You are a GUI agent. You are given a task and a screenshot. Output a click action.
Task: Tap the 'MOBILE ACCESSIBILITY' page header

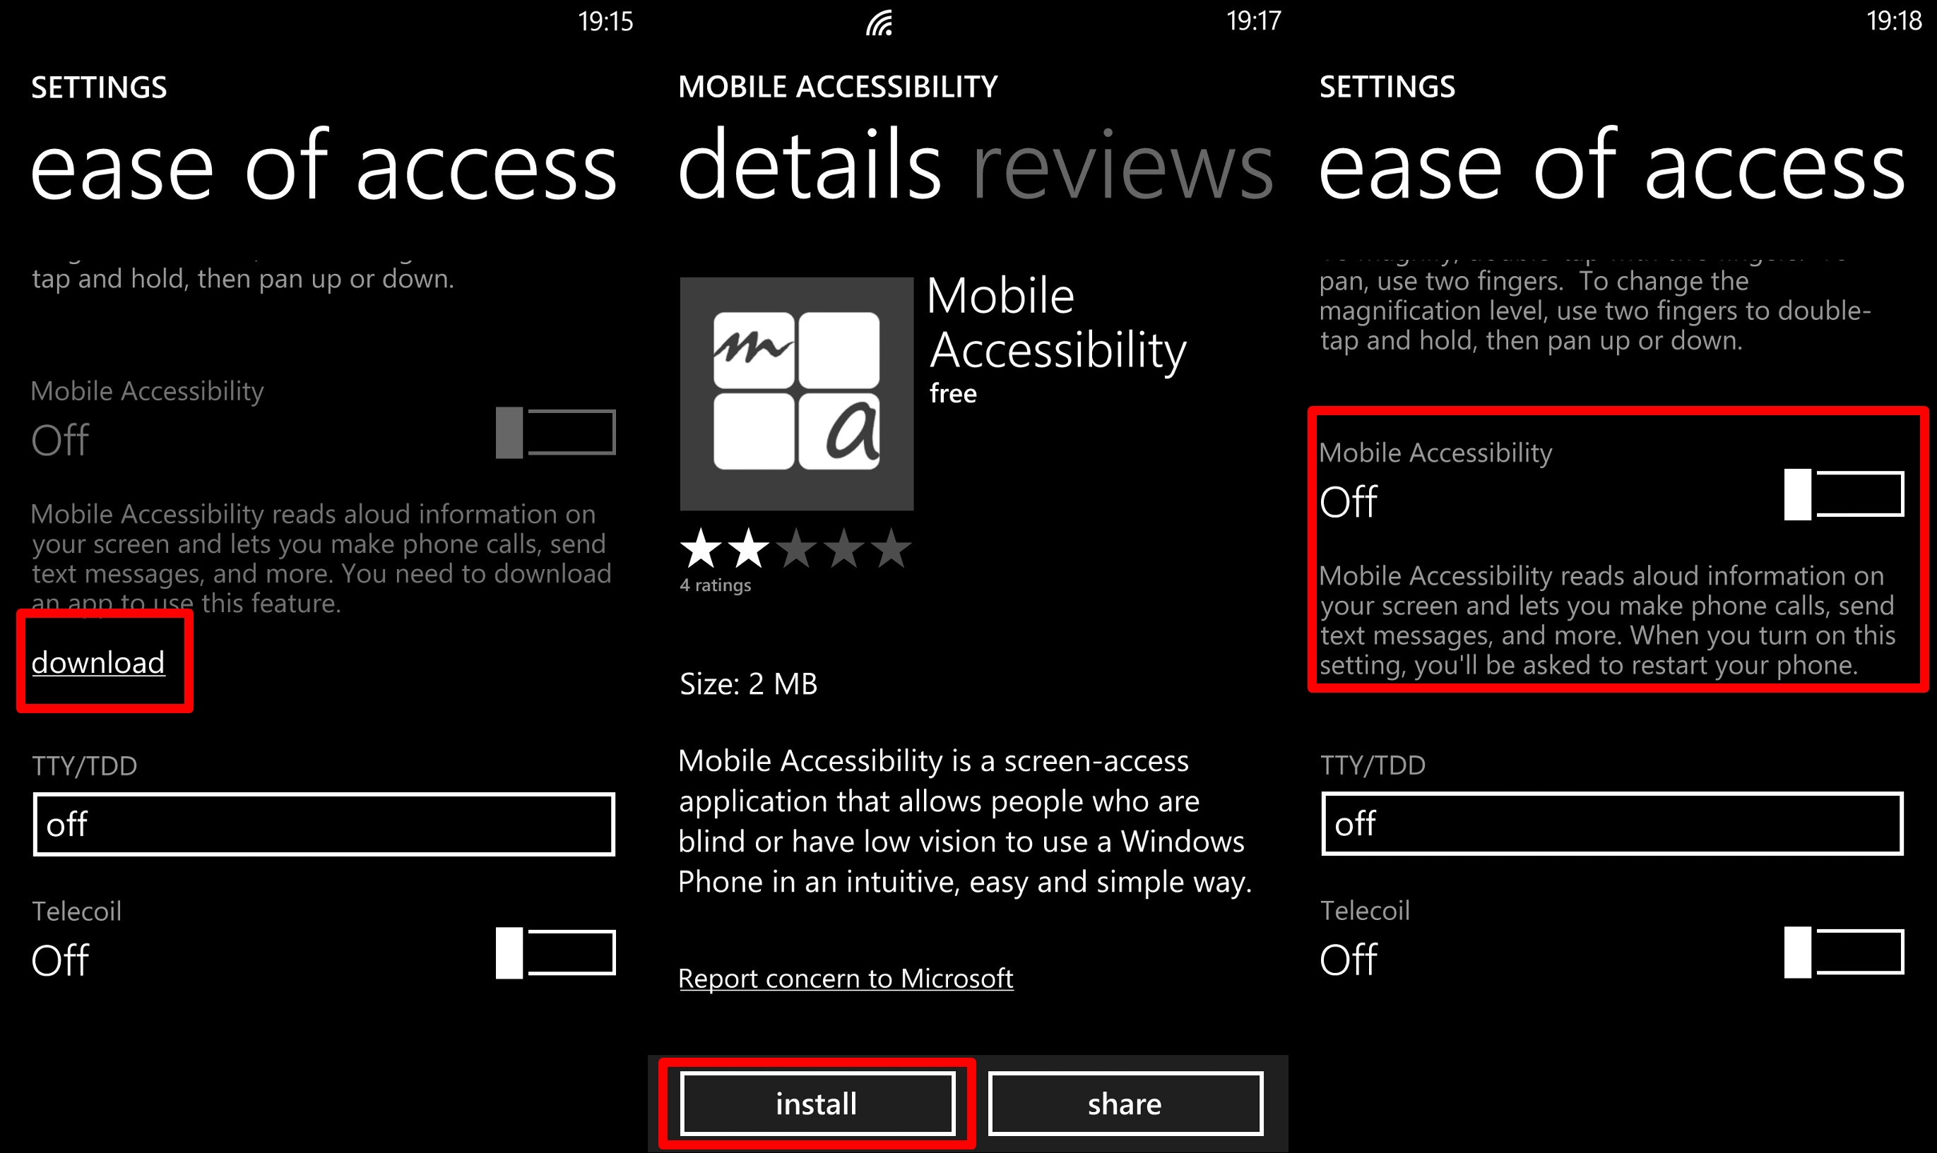pyautogui.click(x=838, y=87)
